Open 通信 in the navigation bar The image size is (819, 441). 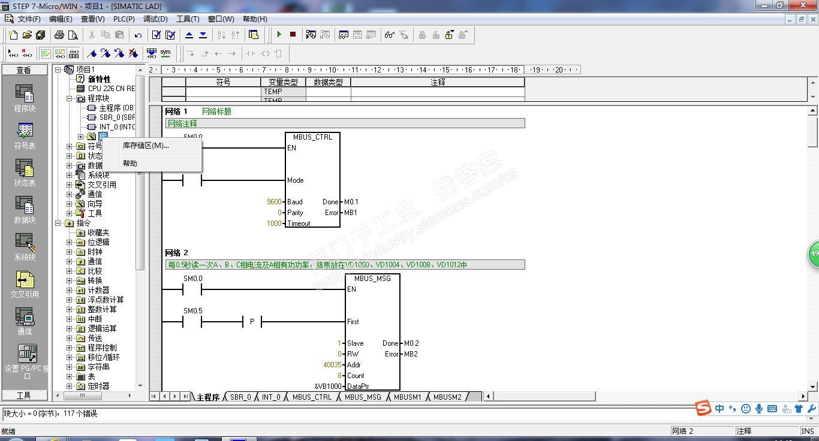[25, 321]
